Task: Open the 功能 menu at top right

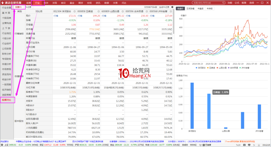Action: [x=230, y=3]
